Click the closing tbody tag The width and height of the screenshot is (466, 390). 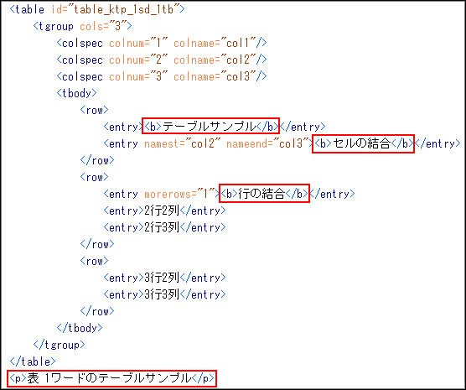(80, 328)
